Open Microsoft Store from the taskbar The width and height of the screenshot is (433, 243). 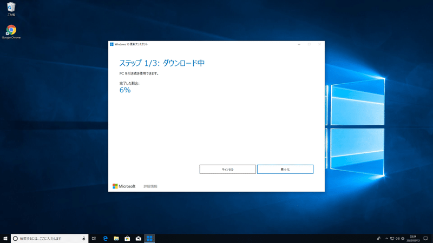coord(127,238)
